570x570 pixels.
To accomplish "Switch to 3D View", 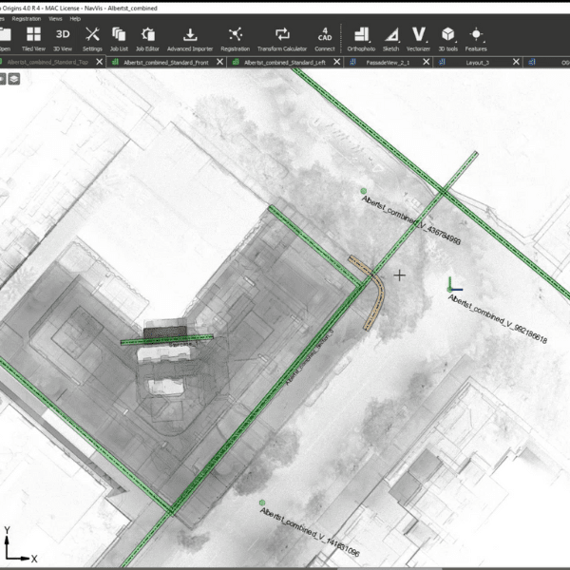I will click(63, 37).
